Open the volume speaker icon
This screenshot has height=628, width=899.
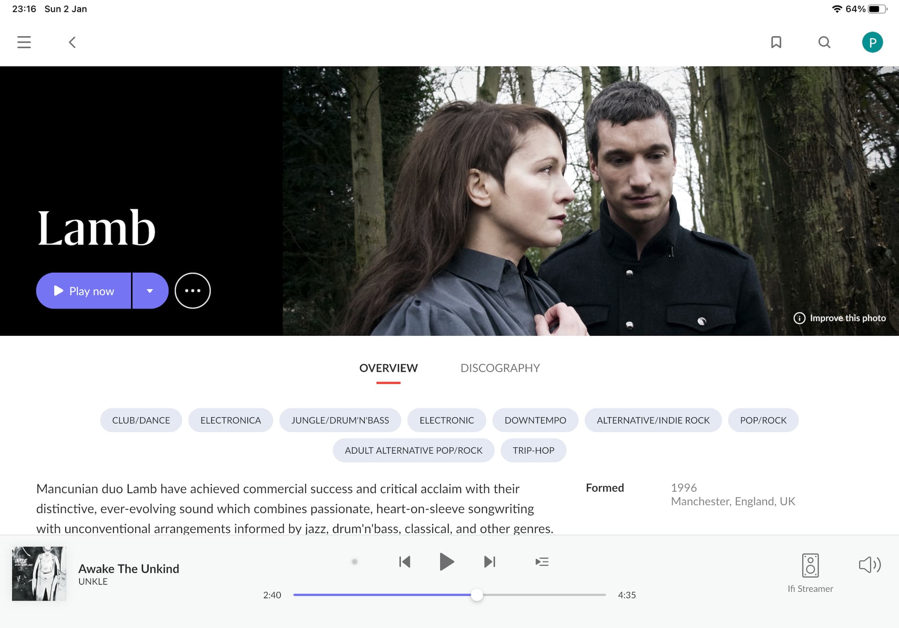[870, 564]
